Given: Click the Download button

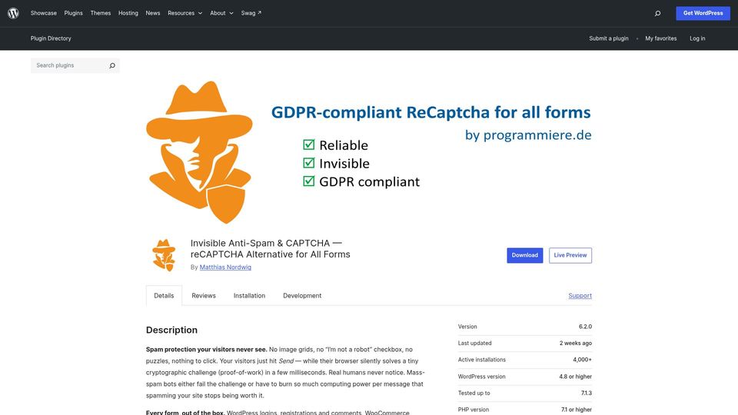Looking at the screenshot, I should (525, 255).
